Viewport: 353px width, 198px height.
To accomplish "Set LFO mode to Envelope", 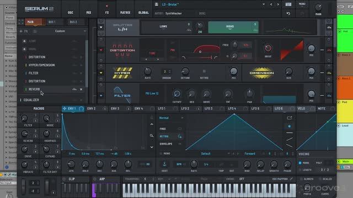I will 170,144.
